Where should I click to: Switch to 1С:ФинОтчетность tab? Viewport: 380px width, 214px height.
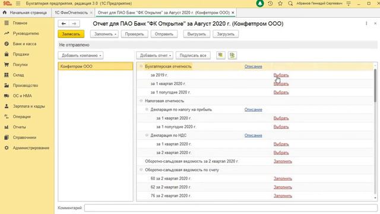[x=71, y=12]
